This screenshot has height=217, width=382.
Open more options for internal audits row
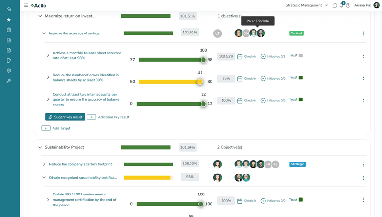363,100
